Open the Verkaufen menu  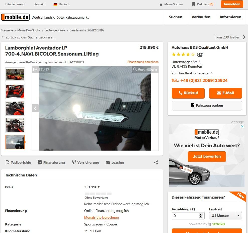pos(201,17)
